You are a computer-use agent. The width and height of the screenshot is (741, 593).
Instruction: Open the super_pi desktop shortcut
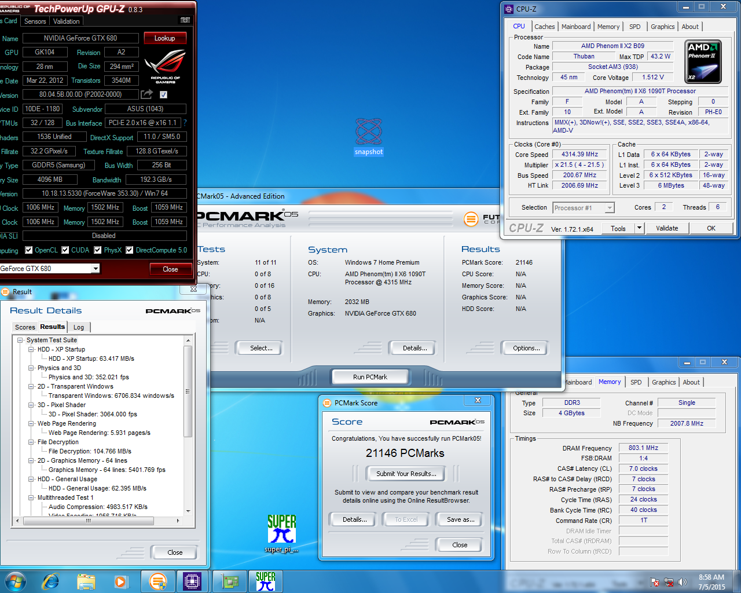pos(281,533)
